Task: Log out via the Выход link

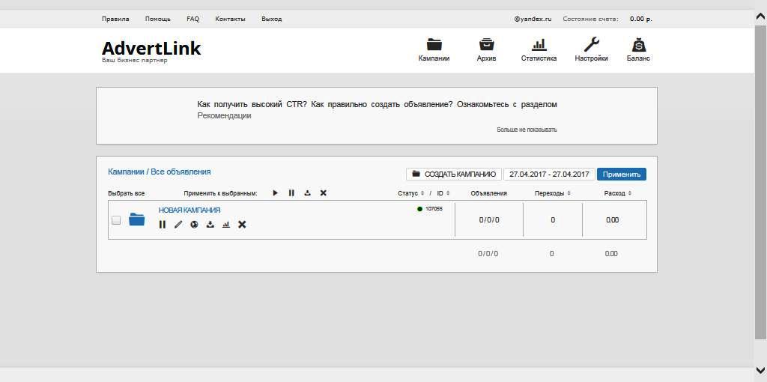Action: point(271,19)
